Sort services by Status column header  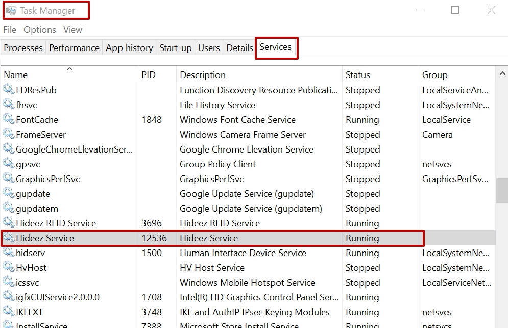point(357,75)
